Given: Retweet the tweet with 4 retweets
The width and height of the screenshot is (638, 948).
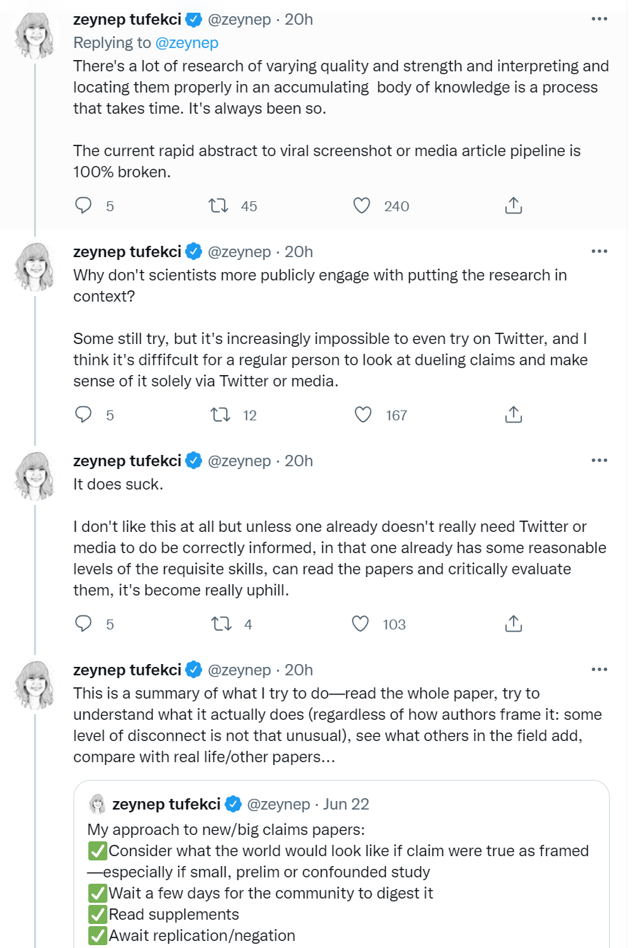Looking at the screenshot, I should coord(220,624).
